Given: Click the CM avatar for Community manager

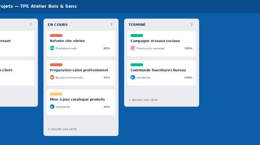Looking at the screenshot, I should (x=133, y=48).
